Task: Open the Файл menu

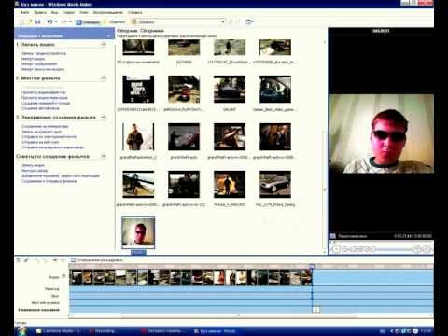Action: (24, 12)
